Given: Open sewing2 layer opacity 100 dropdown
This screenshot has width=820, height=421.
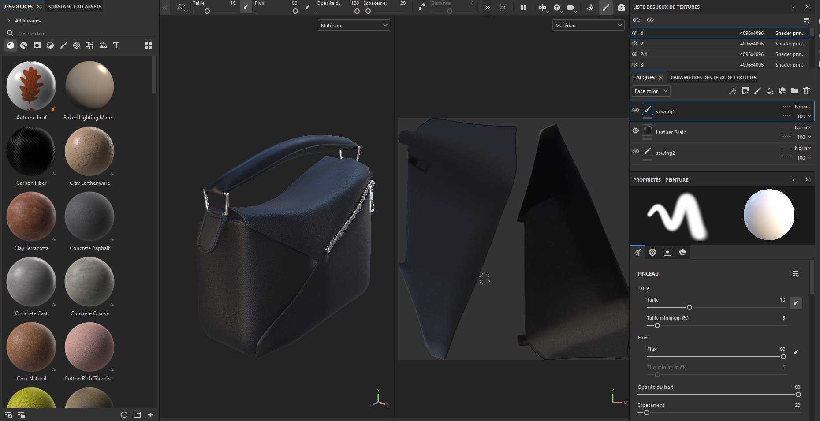Looking at the screenshot, I should point(804,158).
